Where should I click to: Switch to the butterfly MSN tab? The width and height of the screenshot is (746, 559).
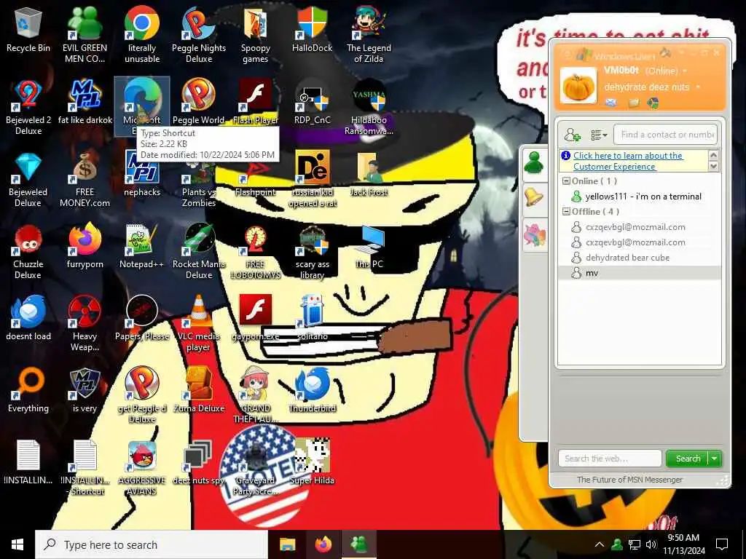(534, 234)
